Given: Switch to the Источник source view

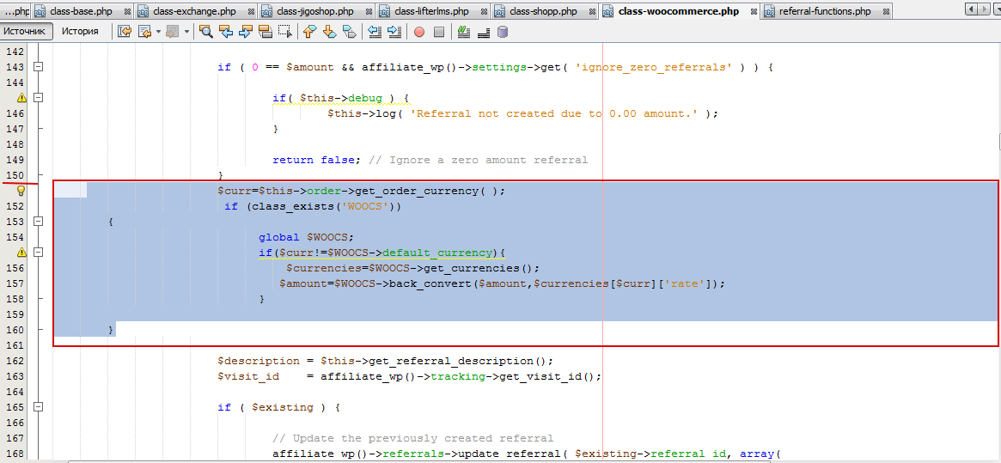Looking at the screenshot, I should (24, 31).
